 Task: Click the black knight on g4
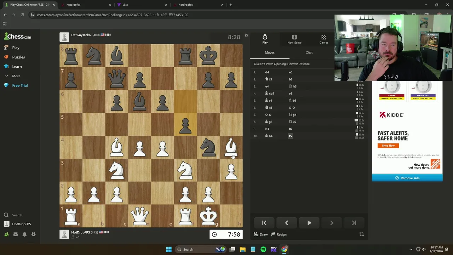pyautogui.click(x=208, y=147)
